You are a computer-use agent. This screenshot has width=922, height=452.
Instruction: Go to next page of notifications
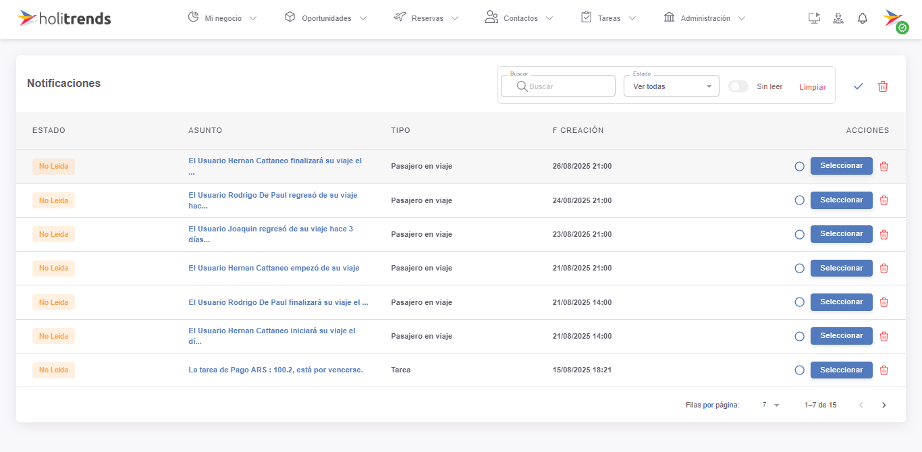(884, 405)
